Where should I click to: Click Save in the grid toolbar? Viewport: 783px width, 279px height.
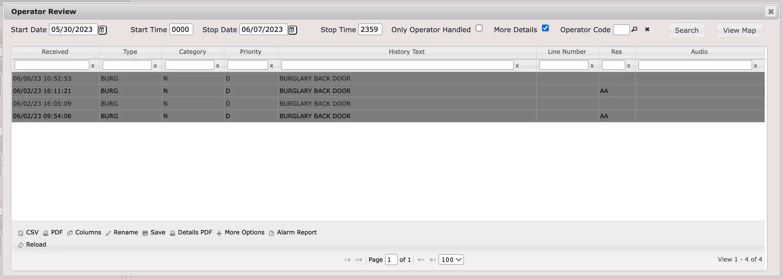click(154, 232)
